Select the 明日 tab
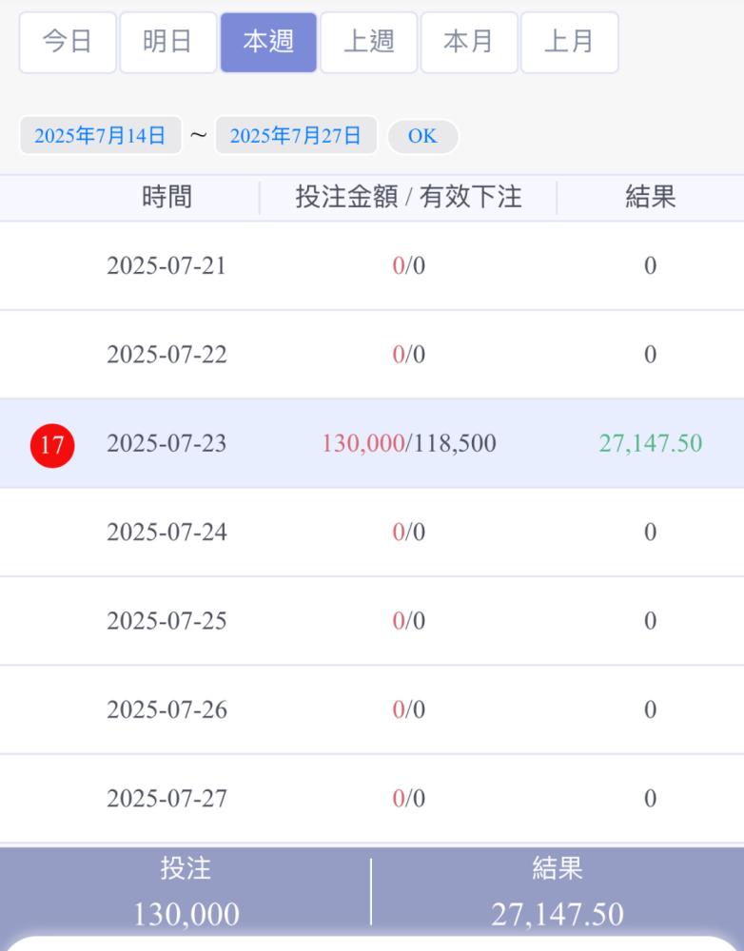 168,43
